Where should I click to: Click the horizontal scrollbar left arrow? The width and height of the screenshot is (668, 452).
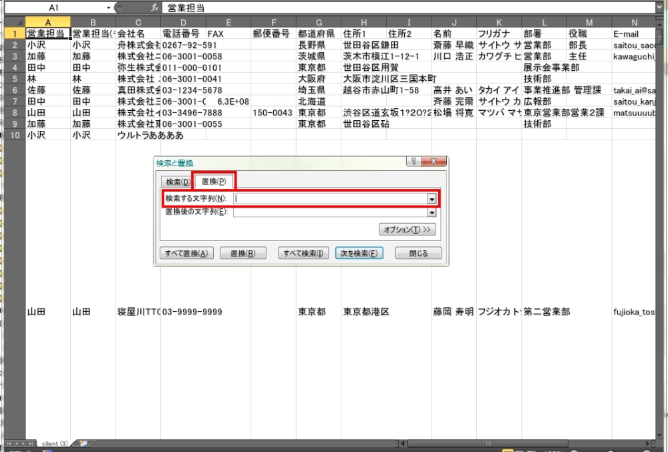point(404,443)
